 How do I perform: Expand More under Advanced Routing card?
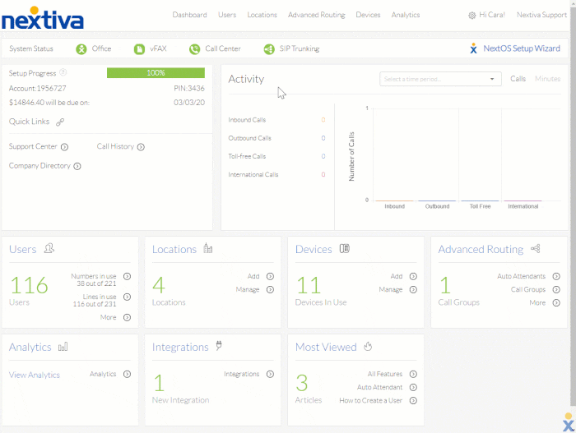coord(556,302)
